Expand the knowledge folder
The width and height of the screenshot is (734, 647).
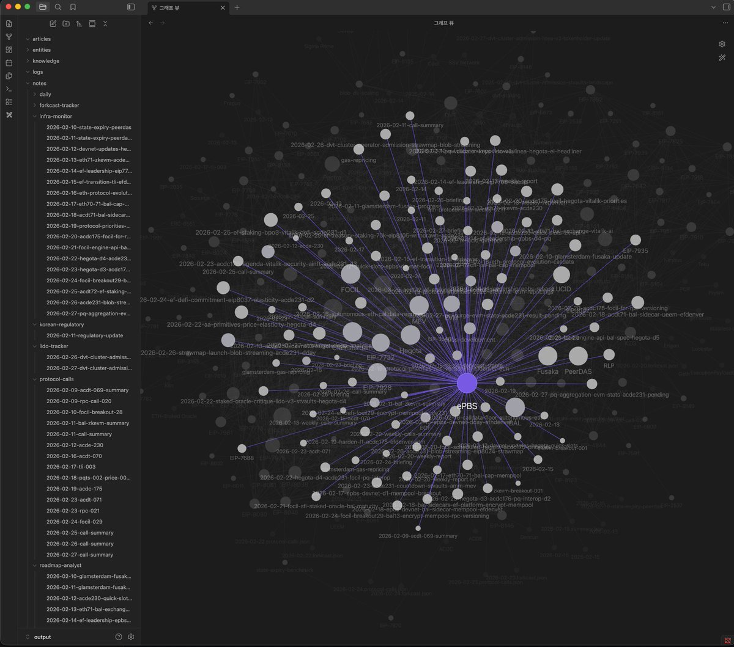(46, 61)
